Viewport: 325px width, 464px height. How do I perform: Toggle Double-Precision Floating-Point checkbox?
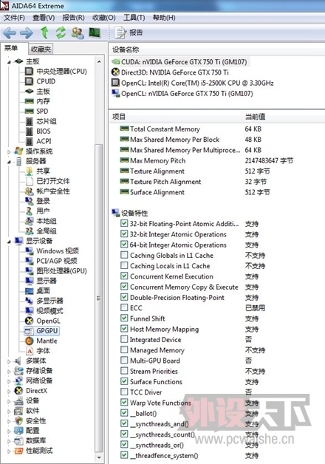click(x=124, y=297)
